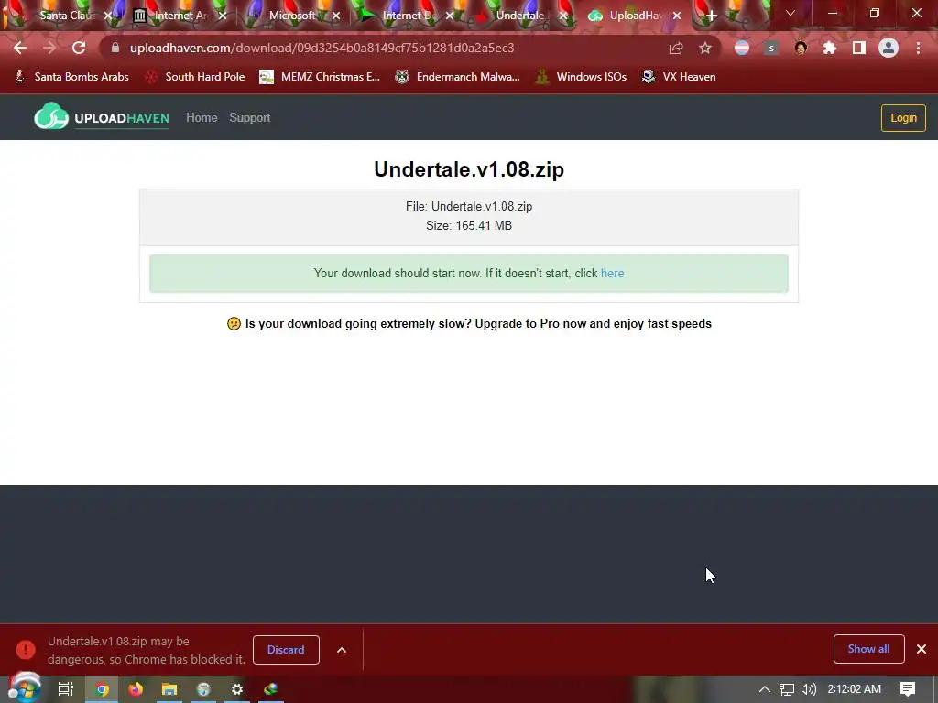Viewport: 938px width, 703px height.
Task: Click the Home navigation link
Action: [x=202, y=118]
